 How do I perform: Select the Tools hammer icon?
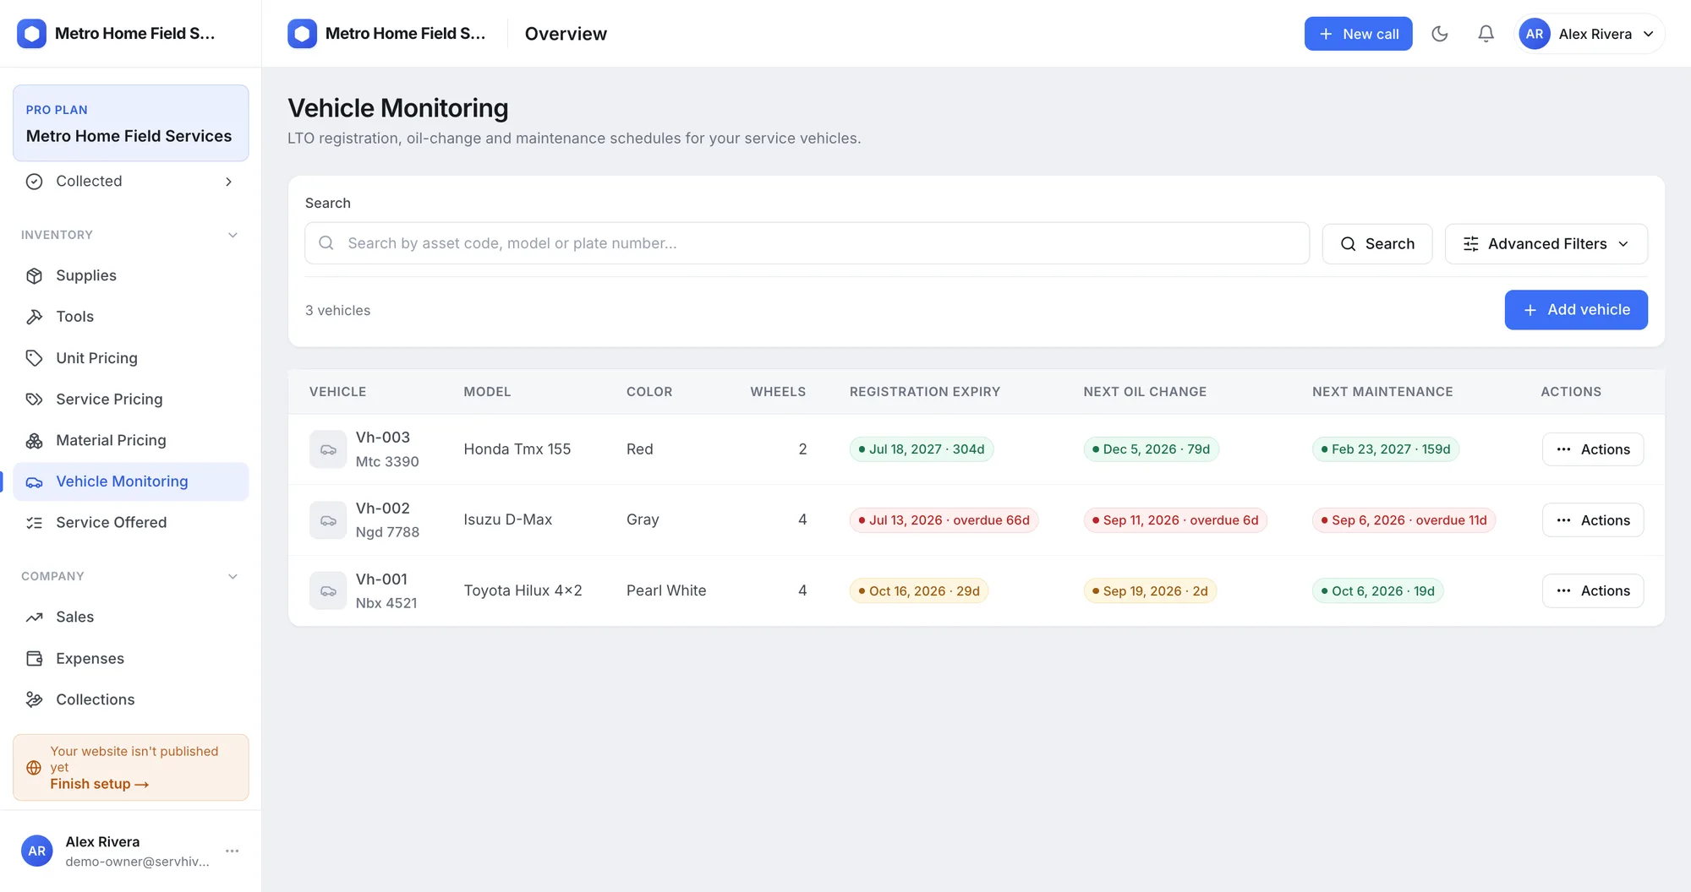click(35, 317)
